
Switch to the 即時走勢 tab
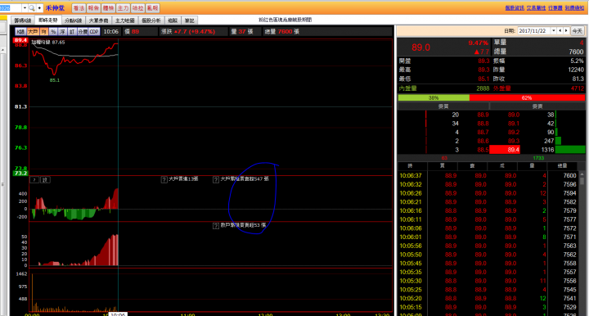coord(48,20)
